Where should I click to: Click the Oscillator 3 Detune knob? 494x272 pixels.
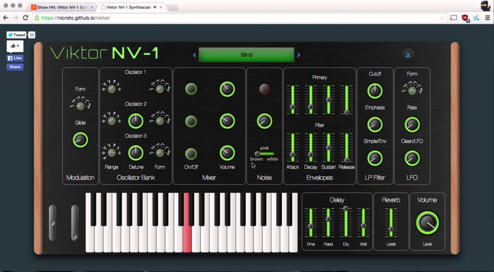136,153
